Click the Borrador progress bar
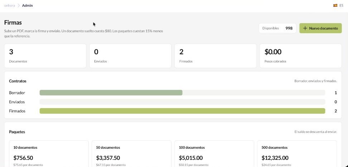 [x=182, y=93]
